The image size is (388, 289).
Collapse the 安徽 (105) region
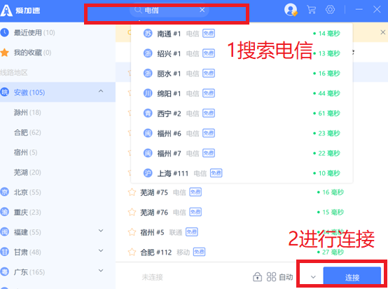point(101,91)
